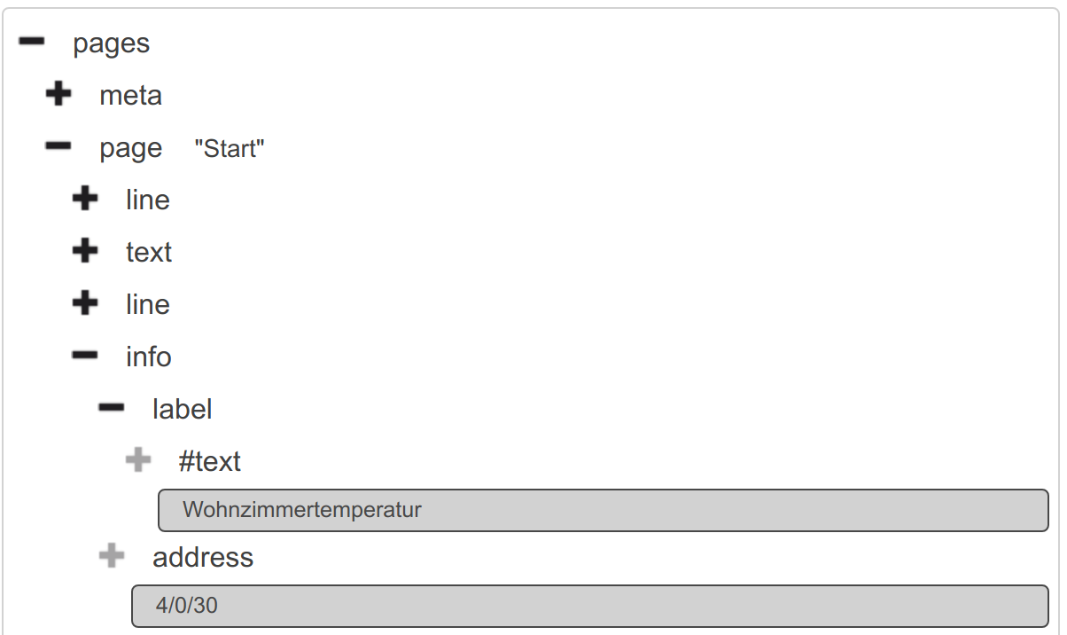Collapse the pages root node
The height and width of the screenshot is (635, 1067).
point(32,43)
